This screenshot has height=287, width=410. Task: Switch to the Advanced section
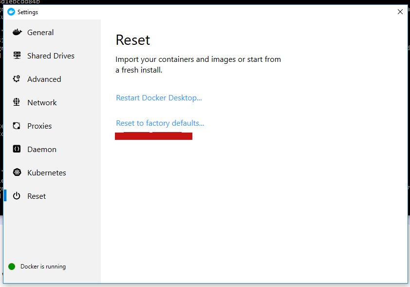click(x=44, y=79)
